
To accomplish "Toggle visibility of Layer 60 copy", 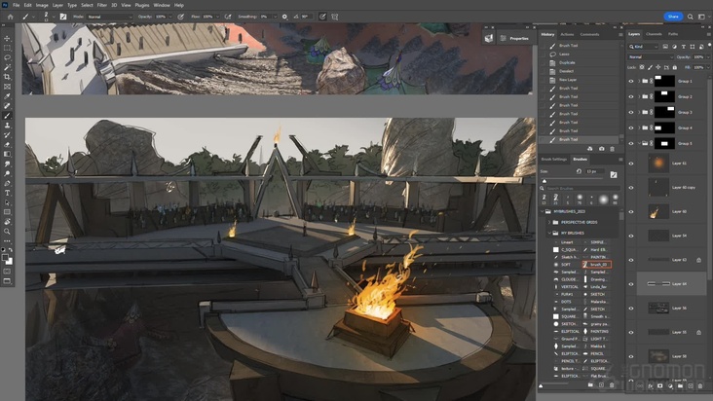I will click(x=631, y=188).
